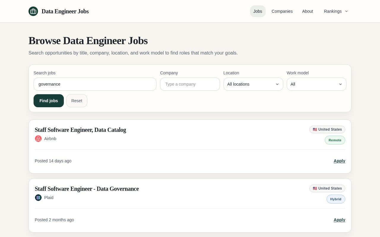The width and height of the screenshot is (380, 237).
Task: Open the Work model dropdown
Action: click(x=316, y=84)
